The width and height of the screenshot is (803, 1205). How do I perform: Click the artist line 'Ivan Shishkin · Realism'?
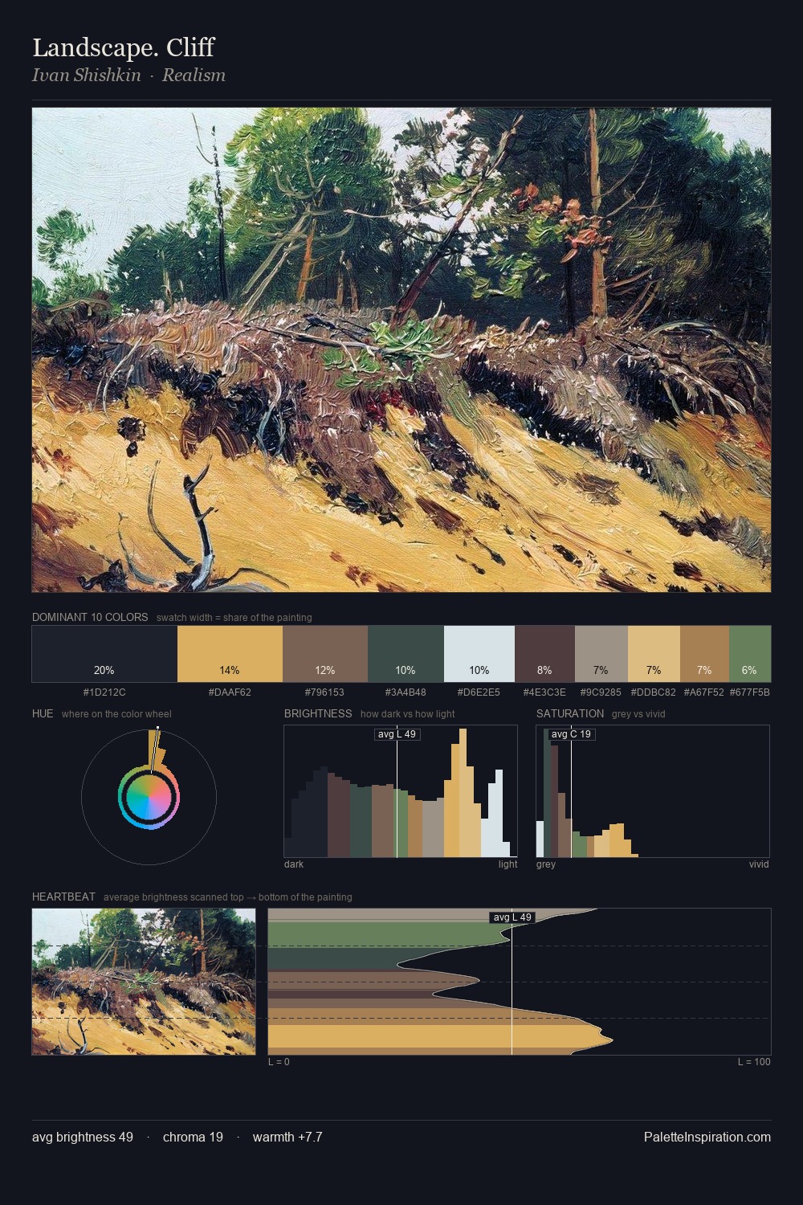click(x=128, y=75)
